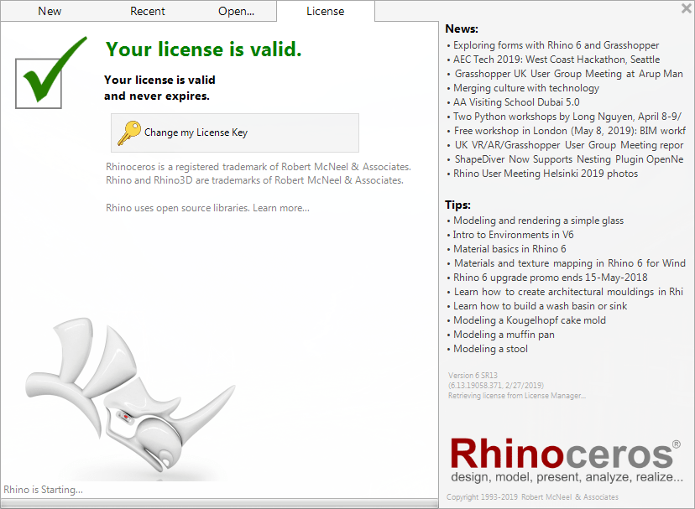Screen dimensions: 695x509
Task: Click the License tab
Action: tap(326, 11)
